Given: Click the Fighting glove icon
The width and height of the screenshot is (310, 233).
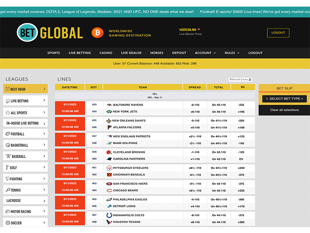Looking at the screenshot, I should coord(7,179).
